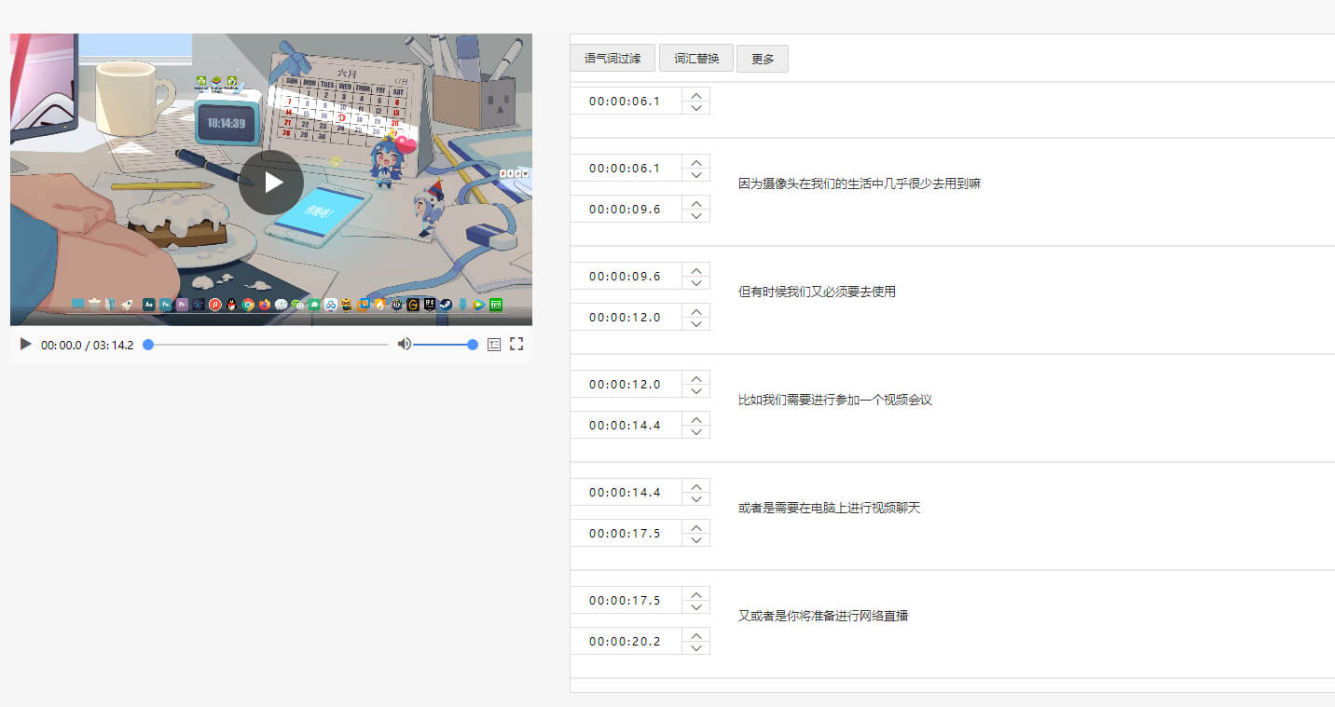Viewport: 1335px width, 707px height.
Task: Click the end time field of the 或者是需要 row
Action: [x=626, y=534]
